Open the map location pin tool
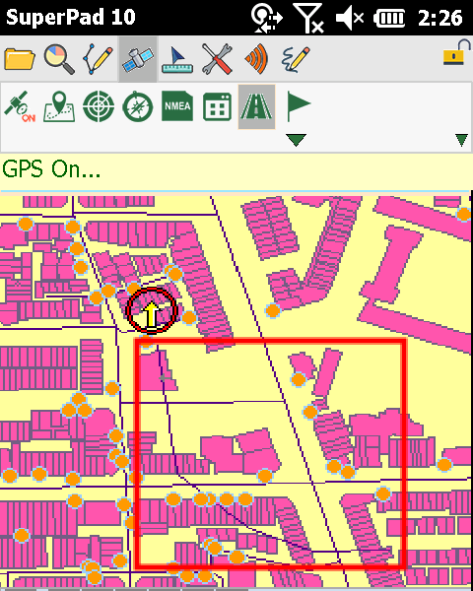 click(x=59, y=106)
